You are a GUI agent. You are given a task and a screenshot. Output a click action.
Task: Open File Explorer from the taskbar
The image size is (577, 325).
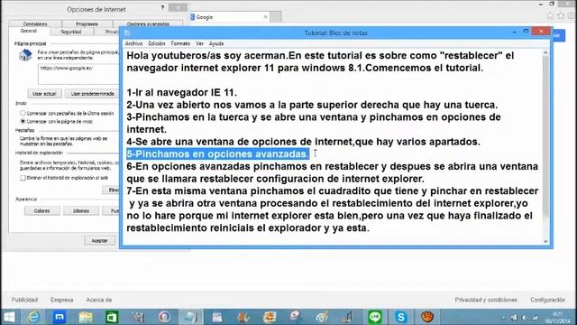(86, 317)
